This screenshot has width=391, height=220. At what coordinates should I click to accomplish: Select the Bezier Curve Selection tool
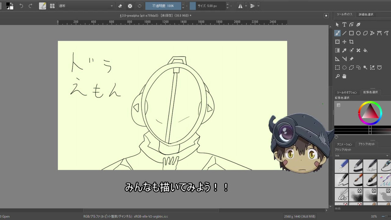[379, 68]
